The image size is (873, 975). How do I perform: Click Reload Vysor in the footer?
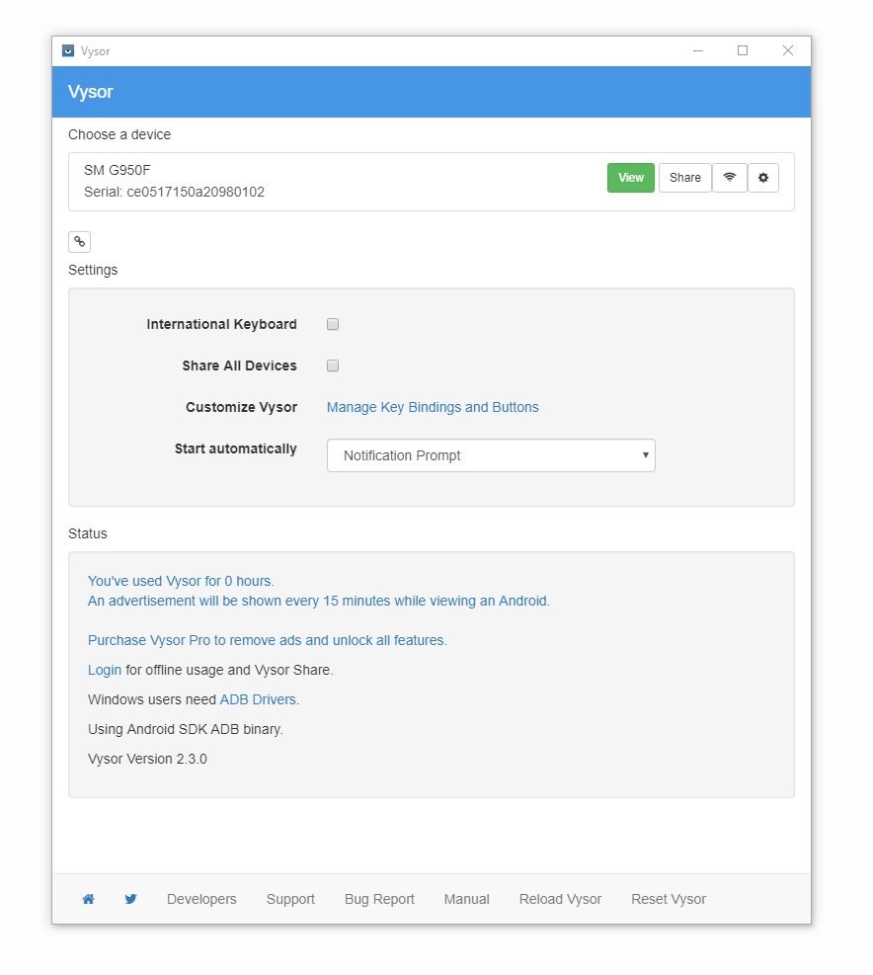click(x=560, y=899)
